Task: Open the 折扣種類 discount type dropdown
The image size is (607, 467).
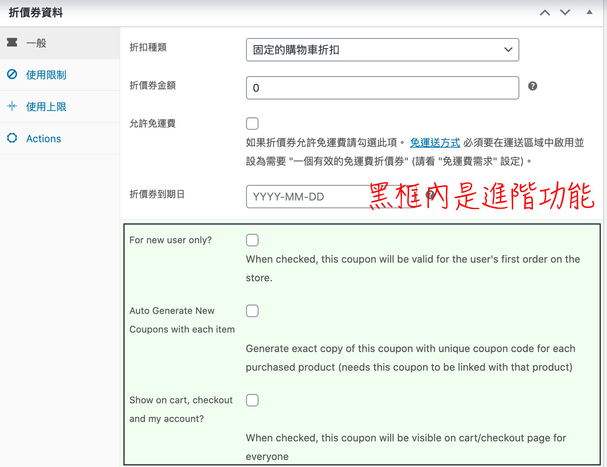Action: [382, 50]
